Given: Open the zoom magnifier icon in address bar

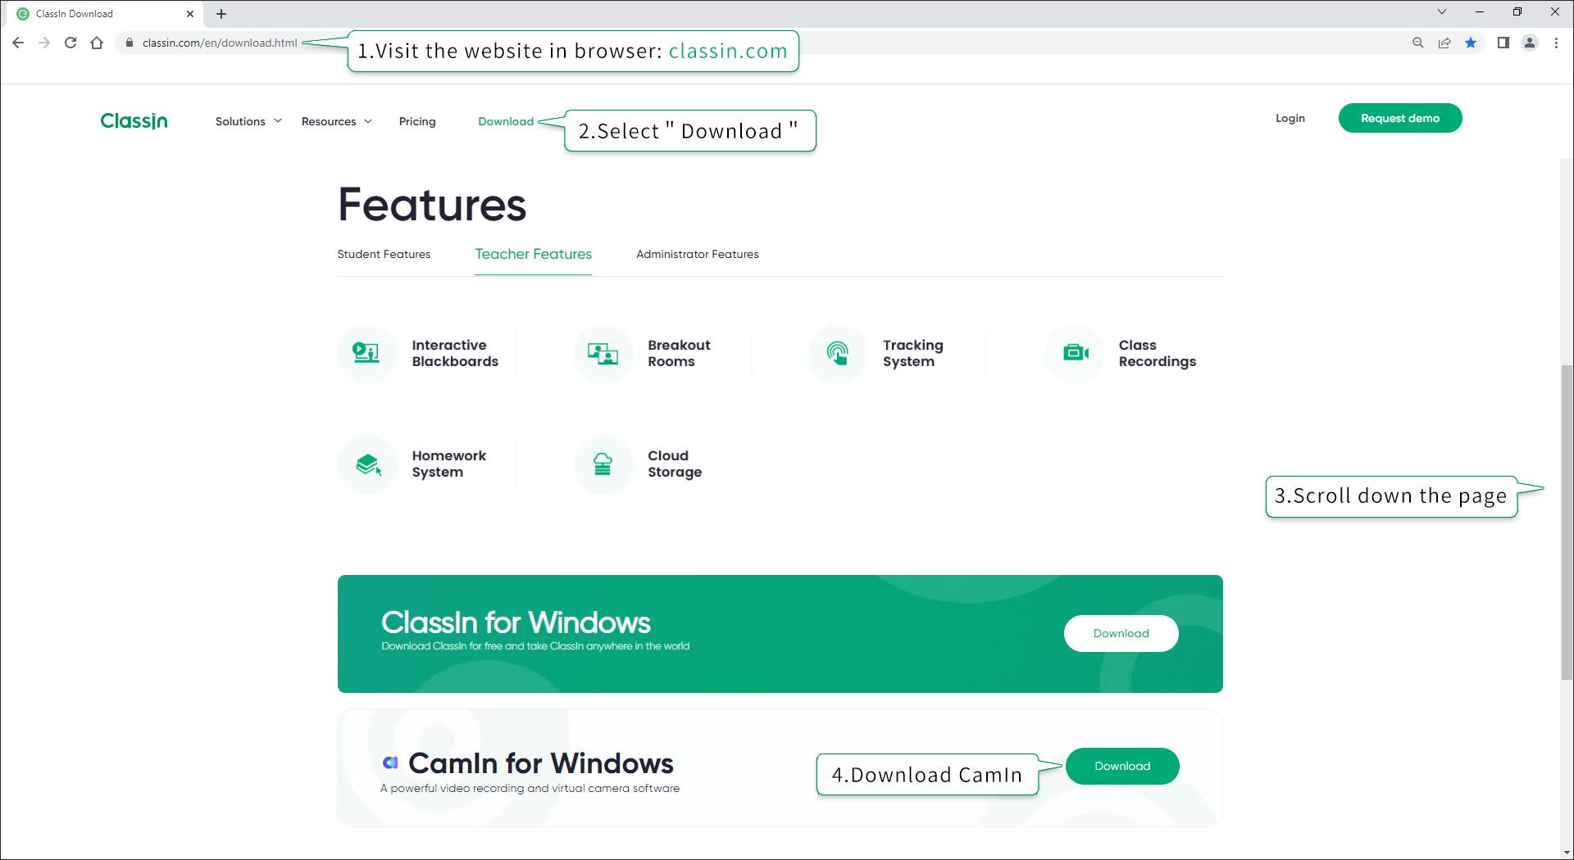Looking at the screenshot, I should coord(1417,43).
